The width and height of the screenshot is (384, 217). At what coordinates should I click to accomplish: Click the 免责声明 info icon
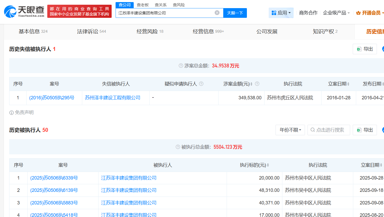click(x=12, y=113)
